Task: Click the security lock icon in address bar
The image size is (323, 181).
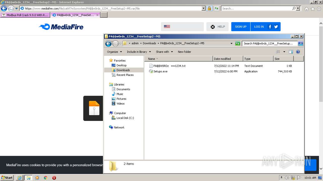Action: [209, 8]
